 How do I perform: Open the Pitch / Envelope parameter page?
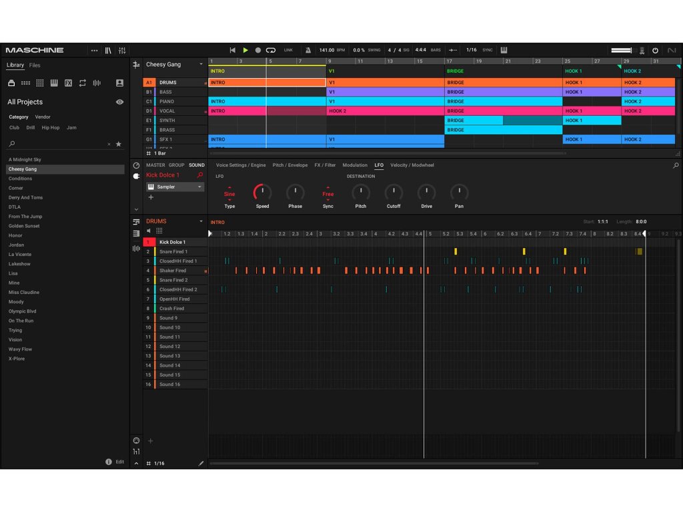point(290,165)
